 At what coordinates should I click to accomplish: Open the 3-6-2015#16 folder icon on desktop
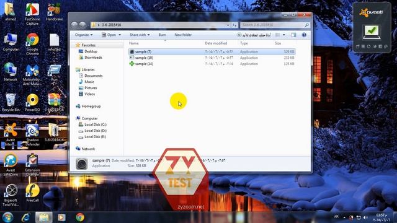pos(54,133)
